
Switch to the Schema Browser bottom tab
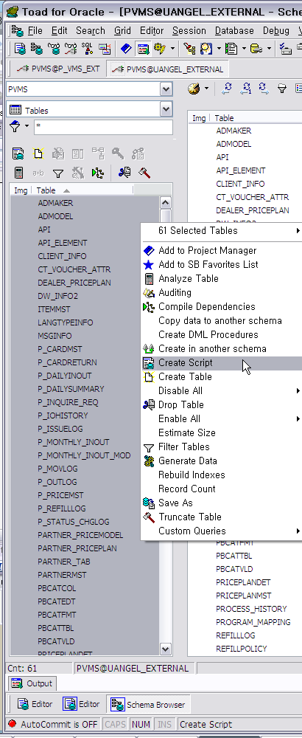(x=148, y=705)
